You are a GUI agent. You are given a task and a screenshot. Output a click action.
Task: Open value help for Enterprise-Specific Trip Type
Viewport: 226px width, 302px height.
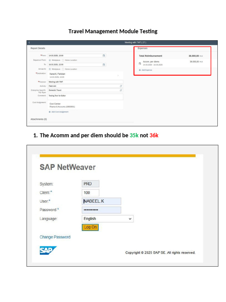(121, 90)
